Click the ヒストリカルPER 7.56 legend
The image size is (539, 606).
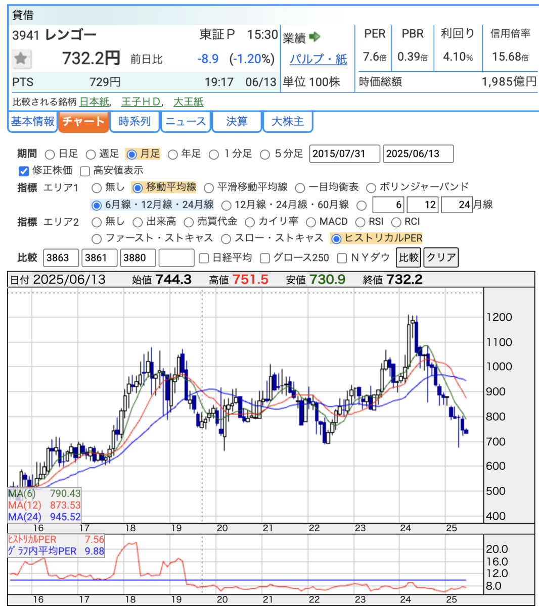tap(56, 539)
